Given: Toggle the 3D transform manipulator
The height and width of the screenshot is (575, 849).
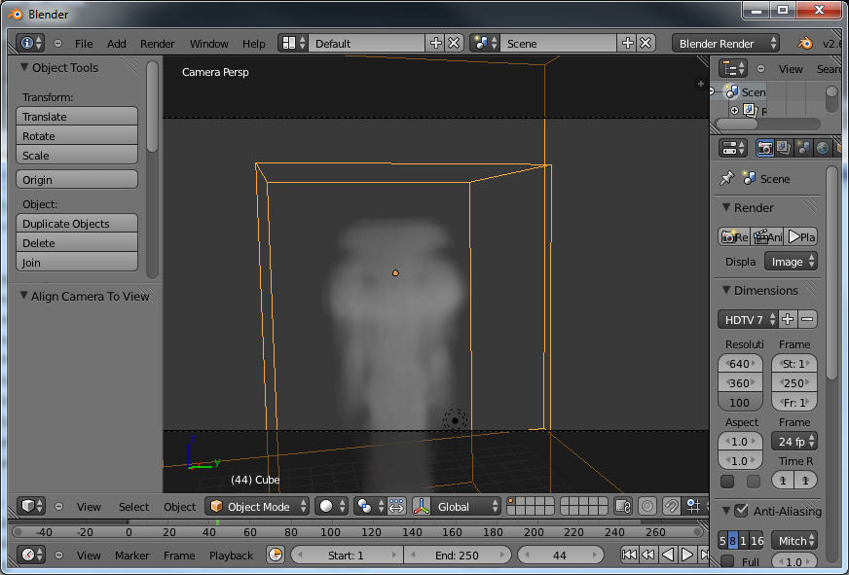Looking at the screenshot, I should click(422, 506).
